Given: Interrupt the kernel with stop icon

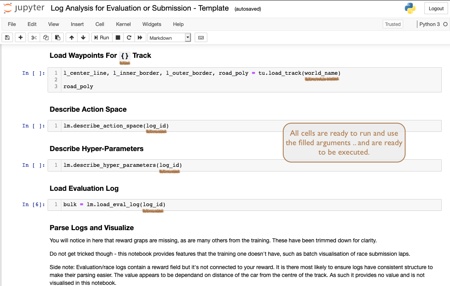Looking at the screenshot, I should 117,37.
